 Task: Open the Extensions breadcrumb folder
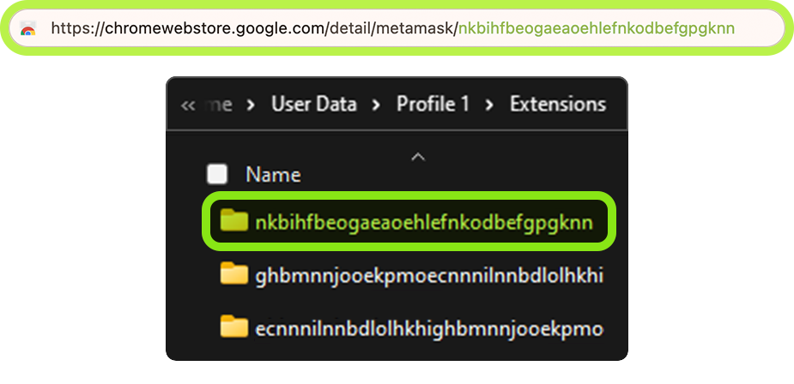pos(558,105)
